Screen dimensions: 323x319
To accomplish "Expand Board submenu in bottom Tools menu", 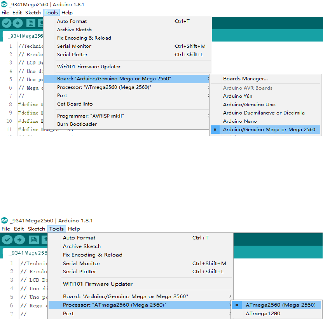I will pyautogui.click(x=140, y=296).
